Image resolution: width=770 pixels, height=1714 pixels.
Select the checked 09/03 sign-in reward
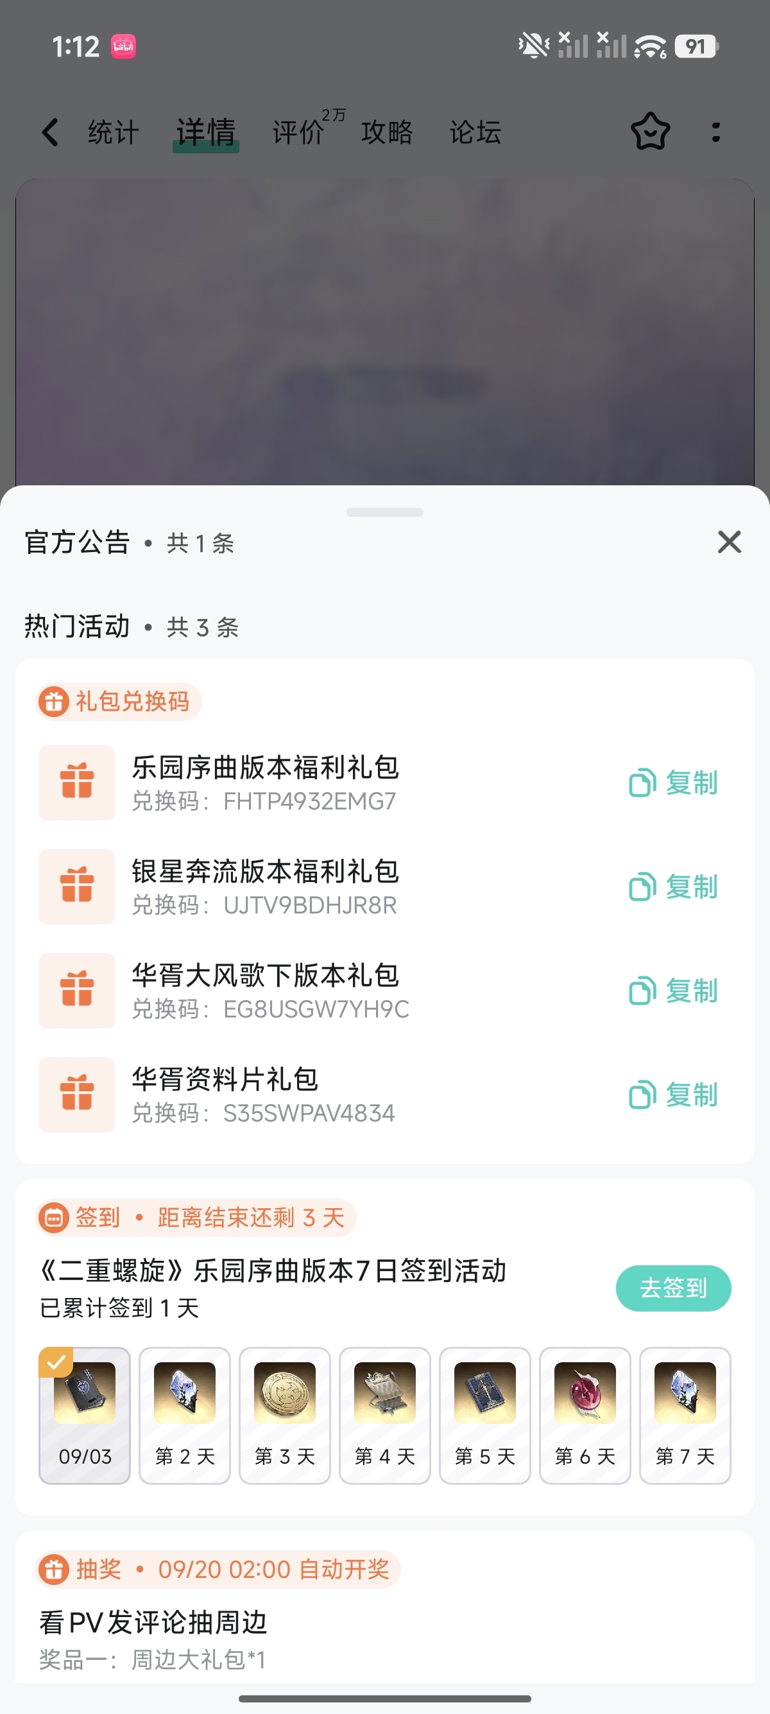click(85, 1415)
